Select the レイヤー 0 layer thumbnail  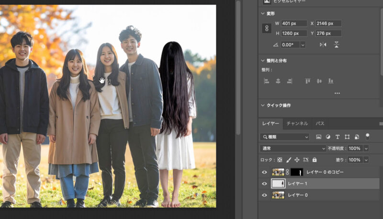click(278, 195)
